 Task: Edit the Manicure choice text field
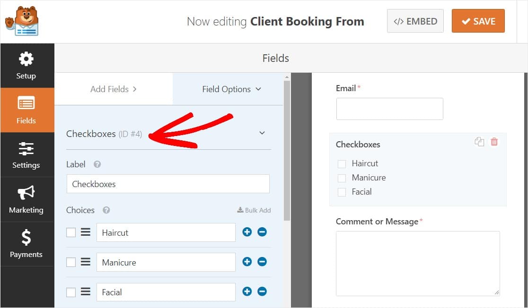coord(166,262)
